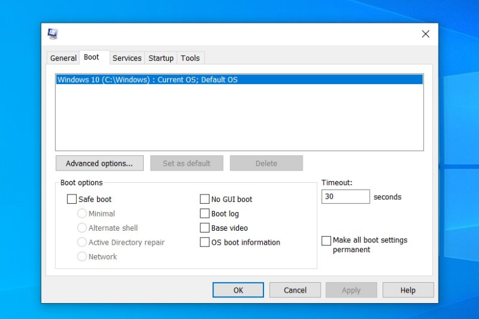This screenshot has height=319, width=479.
Task: Check the Base video option
Action: pos(204,228)
